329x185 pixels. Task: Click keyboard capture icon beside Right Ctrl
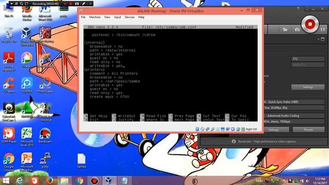(x=243, y=129)
